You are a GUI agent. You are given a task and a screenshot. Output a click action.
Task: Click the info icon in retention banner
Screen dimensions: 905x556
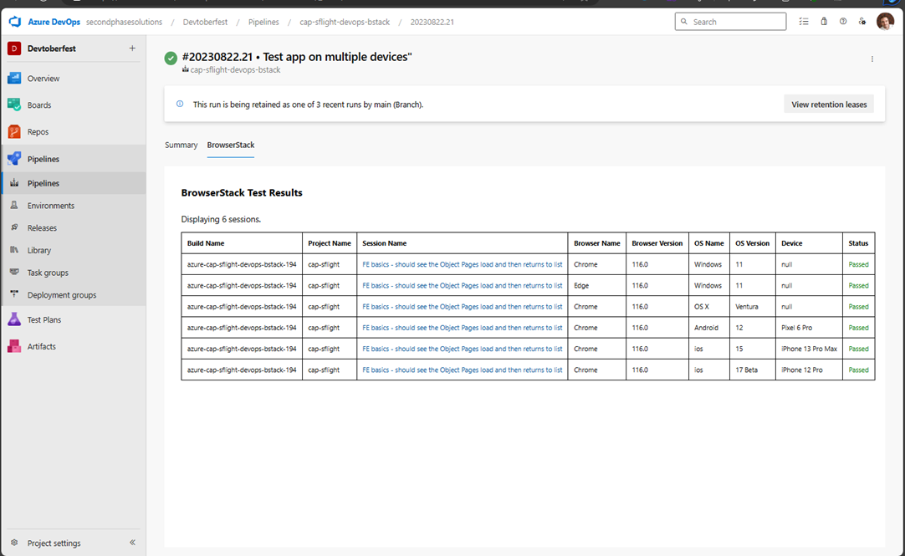click(x=180, y=104)
